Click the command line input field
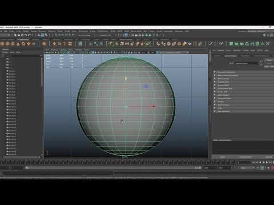 pyautogui.click(x=57, y=173)
